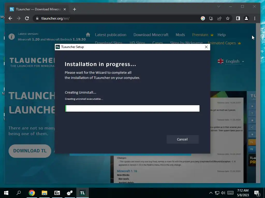
Task: Click the webpage vertical scrollbar
Action: click(258, 103)
